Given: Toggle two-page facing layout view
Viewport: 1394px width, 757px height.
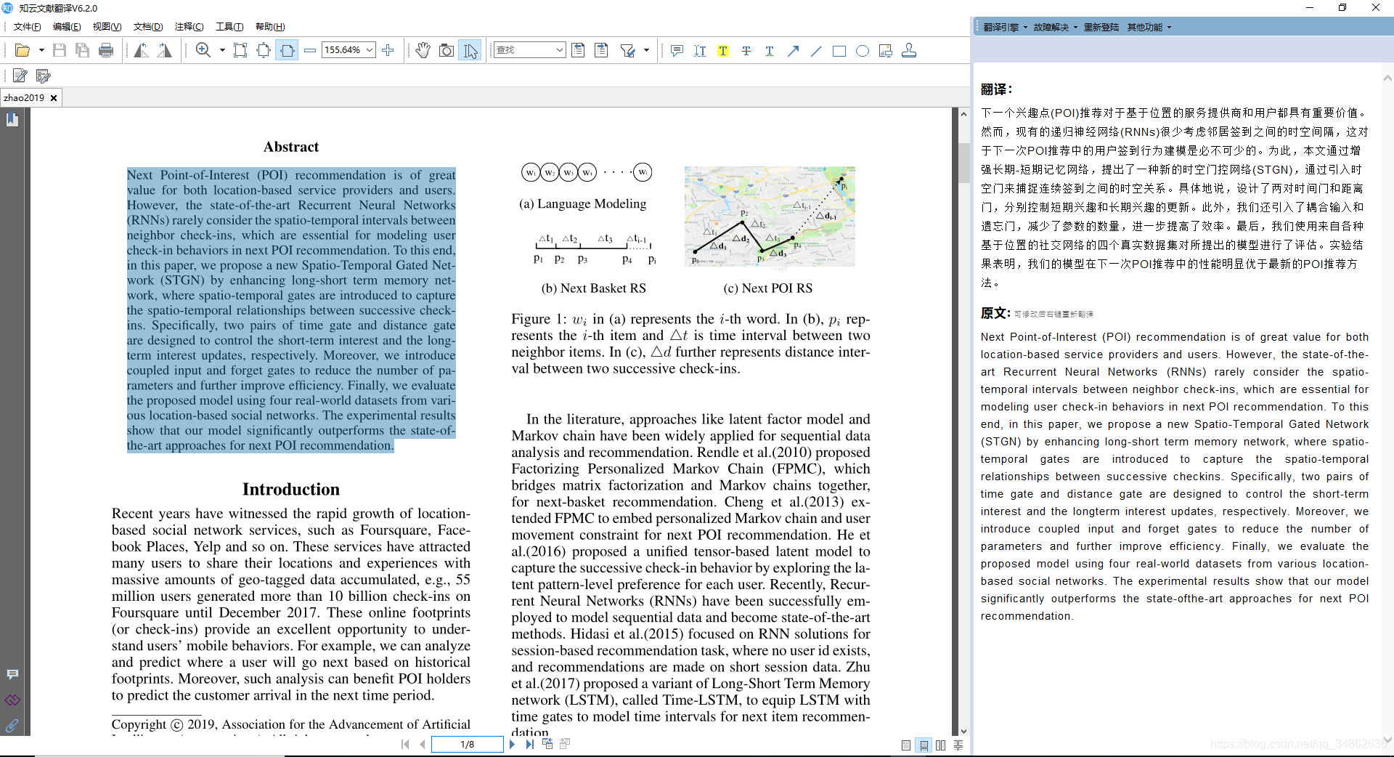Looking at the screenshot, I should [941, 745].
